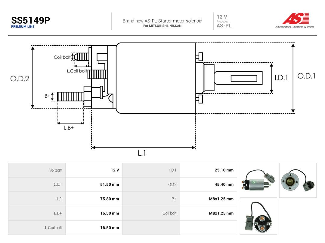Click the 75.80 mm value

point(110,199)
